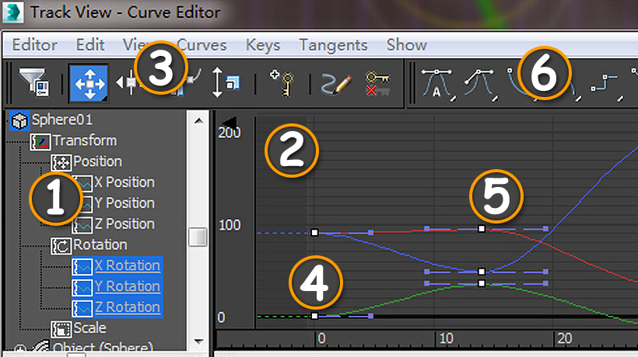Select the Y Rotation track
638x357 pixels.
tap(128, 286)
